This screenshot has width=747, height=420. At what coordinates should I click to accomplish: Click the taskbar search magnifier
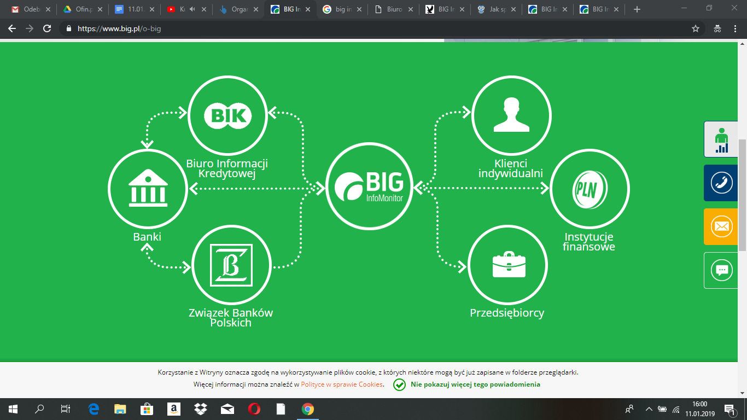click(x=39, y=409)
